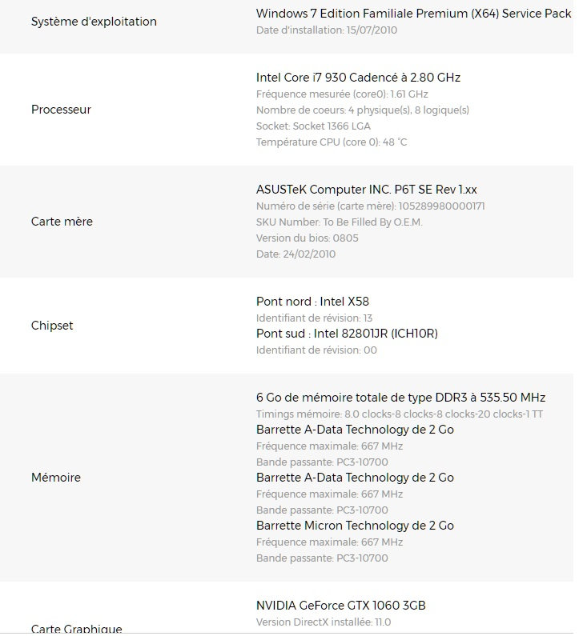Click the NVIDIA GeForce GTX 1060 3GB heading
Image resolution: width=583 pixels, height=636 pixels.
click(x=346, y=606)
